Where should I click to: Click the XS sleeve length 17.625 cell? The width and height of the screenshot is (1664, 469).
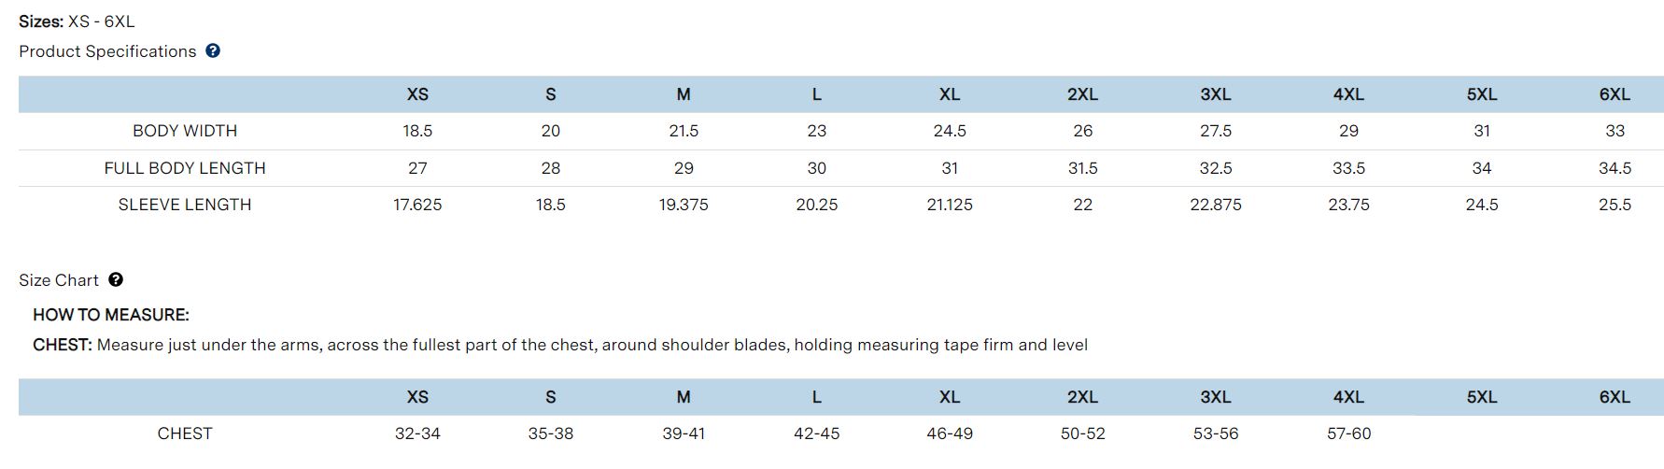[x=417, y=205]
